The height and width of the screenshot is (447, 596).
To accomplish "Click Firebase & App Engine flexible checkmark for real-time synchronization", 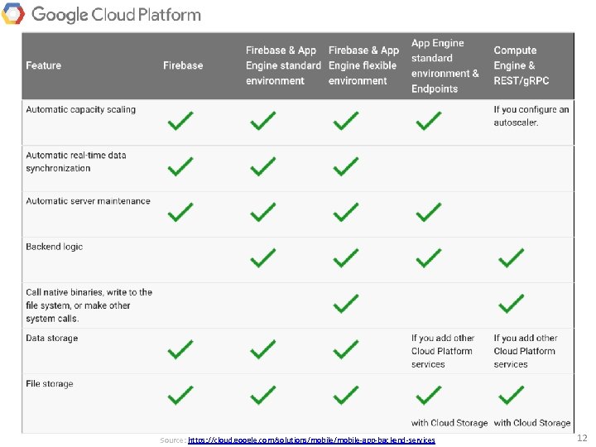I will coord(346,166).
